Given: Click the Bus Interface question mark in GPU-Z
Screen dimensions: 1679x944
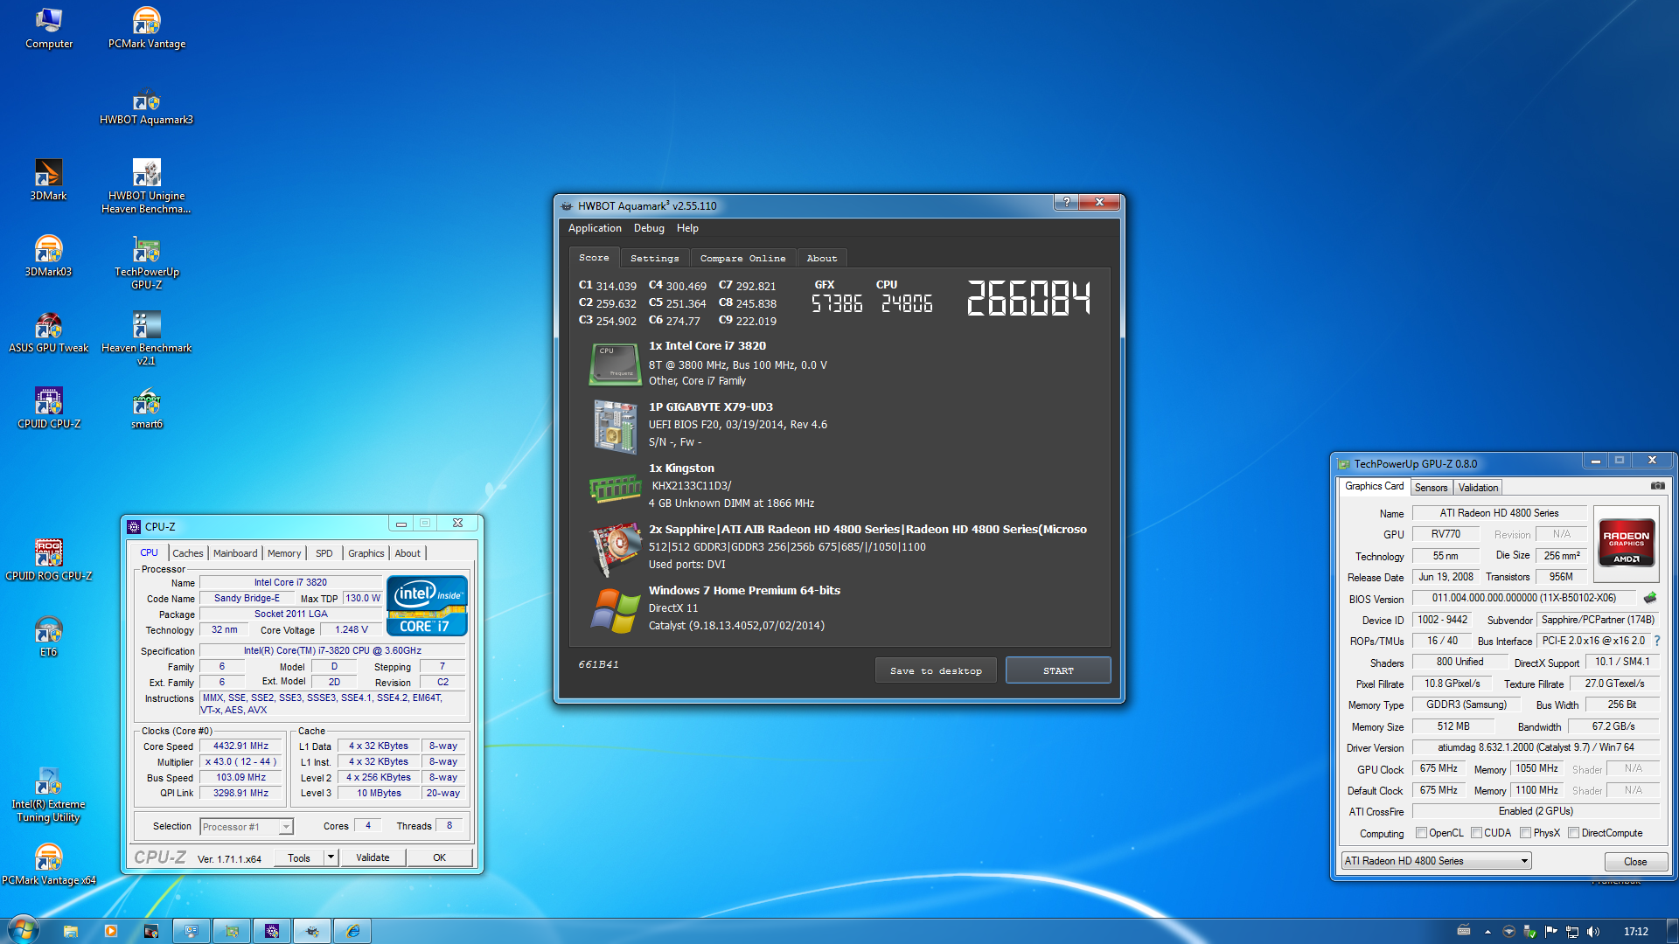Looking at the screenshot, I should [x=1657, y=641].
